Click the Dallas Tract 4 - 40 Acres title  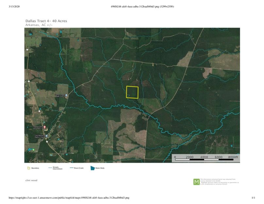pyautogui.click(x=46, y=21)
